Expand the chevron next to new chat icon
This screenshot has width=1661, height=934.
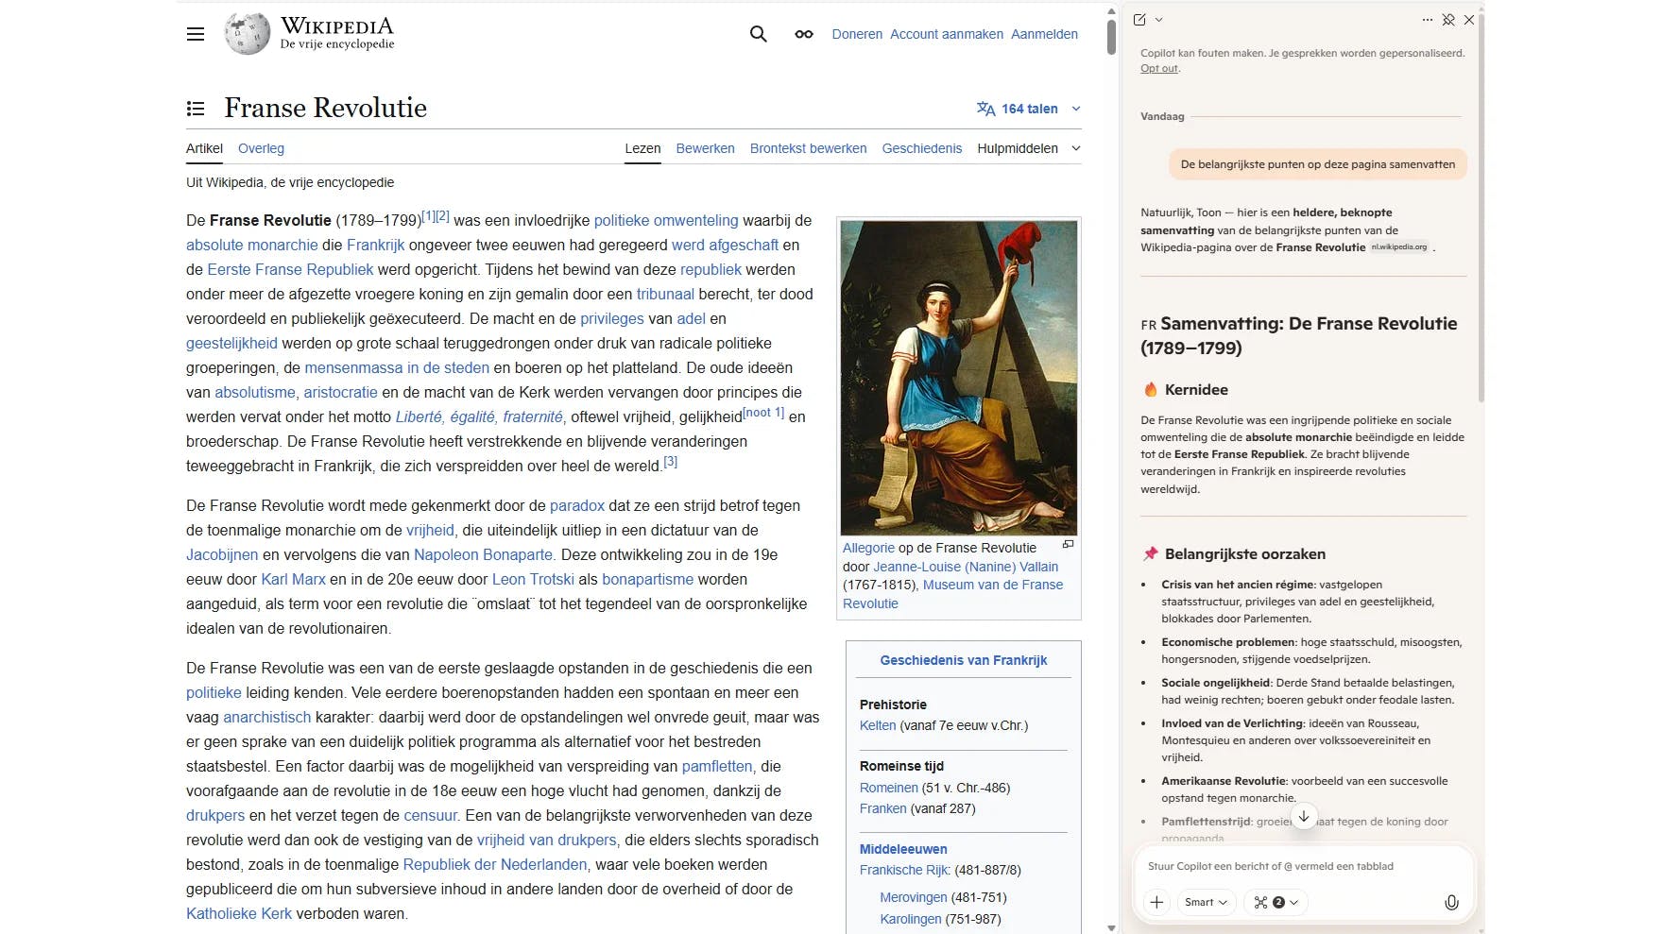[x=1159, y=20]
